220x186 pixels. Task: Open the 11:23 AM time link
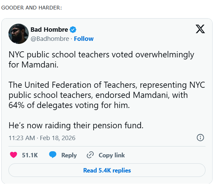(22, 138)
